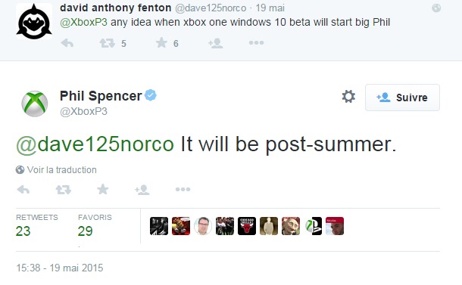Reply to Phil Spencer's tweet
Viewport: 462px width, 285px height.
click(x=23, y=190)
